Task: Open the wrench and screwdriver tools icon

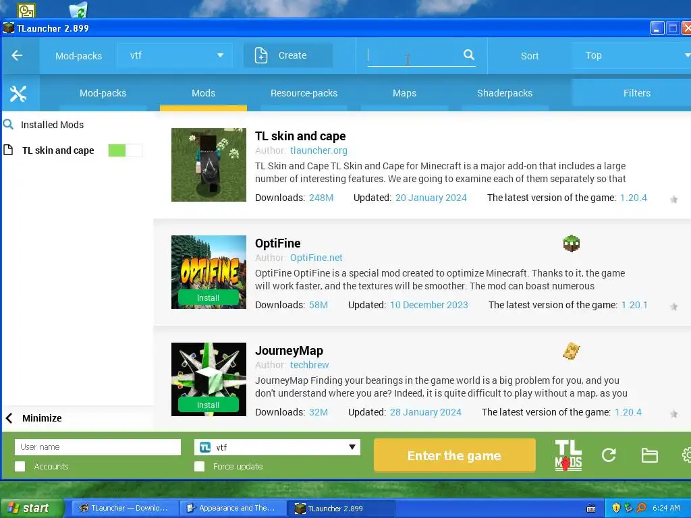Action: tap(18, 93)
